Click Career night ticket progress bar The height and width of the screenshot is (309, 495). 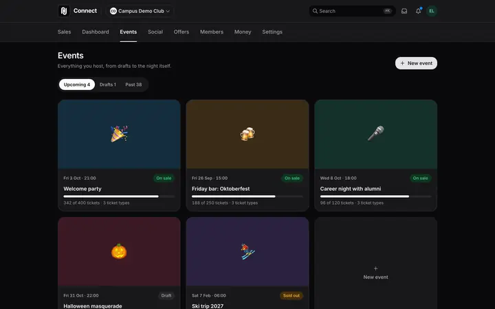pyautogui.click(x=375, y=196)
